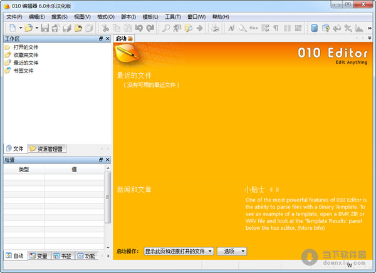This screenshot has height=273, width=376.
Task: Click the Redo arrow icon
Action: click(x=150, y=28)
